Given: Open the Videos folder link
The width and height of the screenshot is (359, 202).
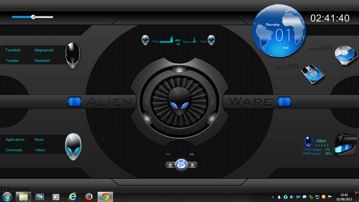Looking at the screenshot, I should pyautogui.click(x=40, y=150).
